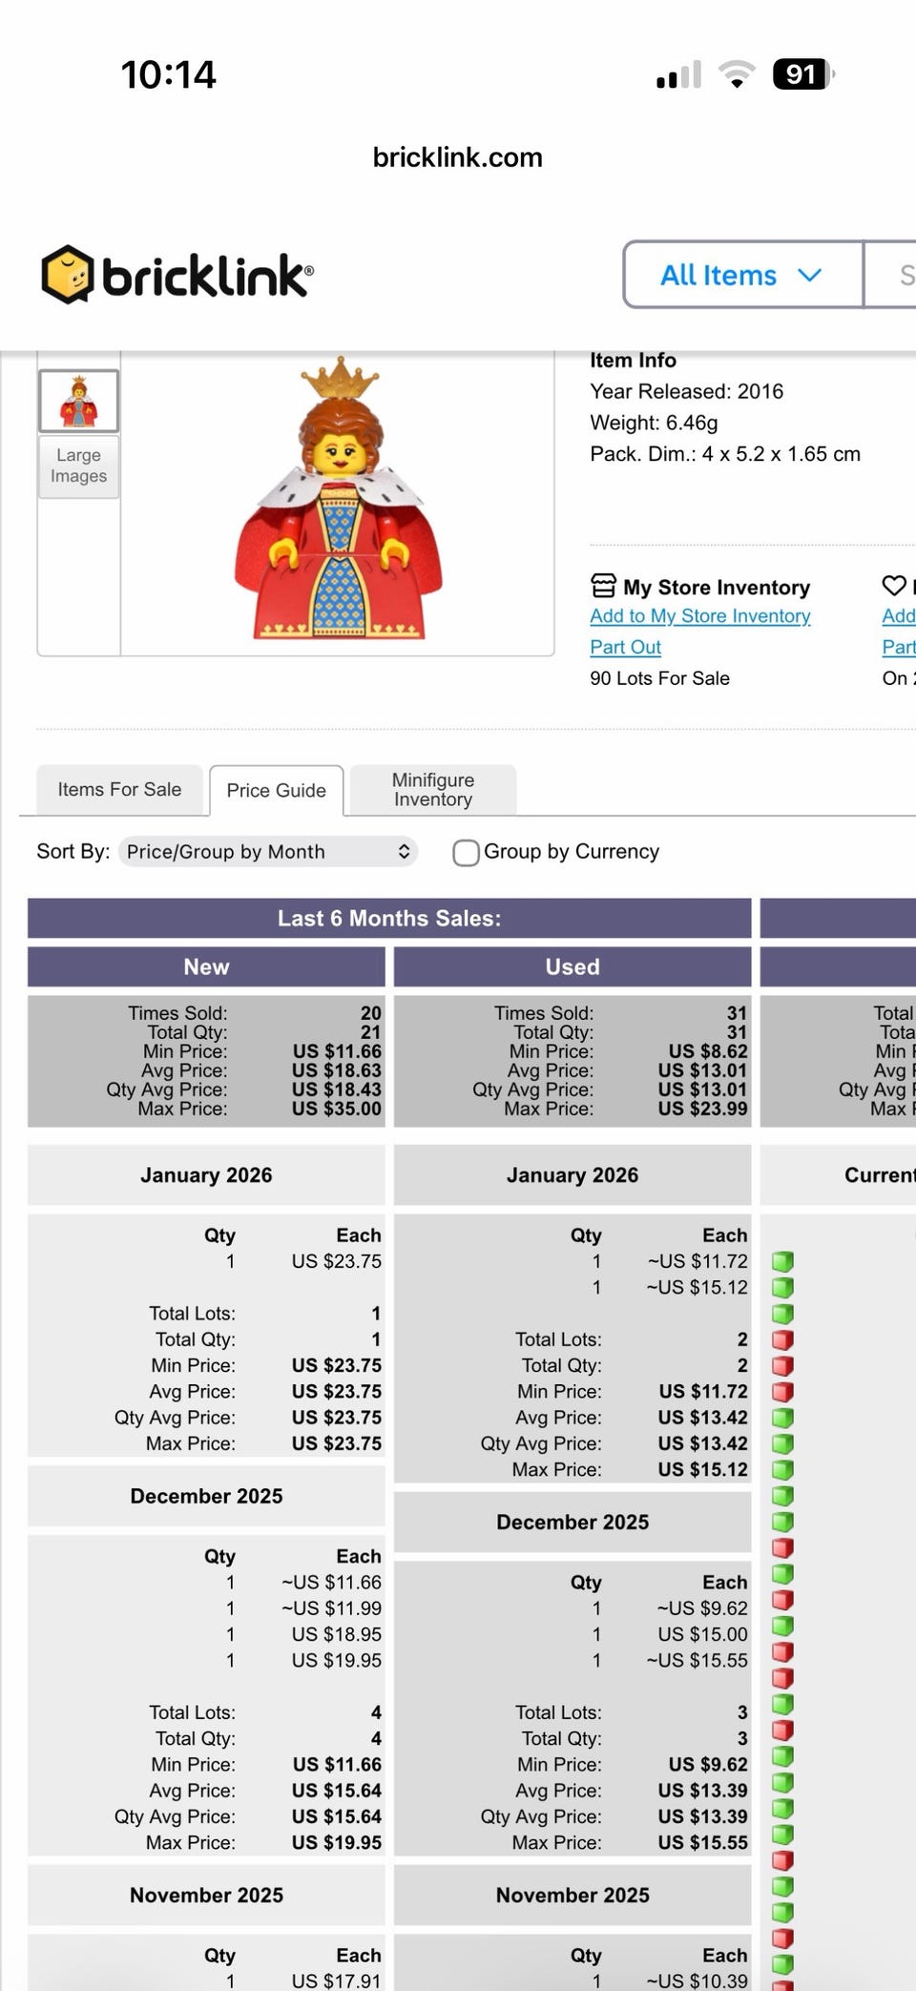The height and width of the screenshot is (1991, 916).
Task: Select the Pack. Dim. 4 x 5.2 x 1.65 cm text
Action: click(x=725, y=454)
